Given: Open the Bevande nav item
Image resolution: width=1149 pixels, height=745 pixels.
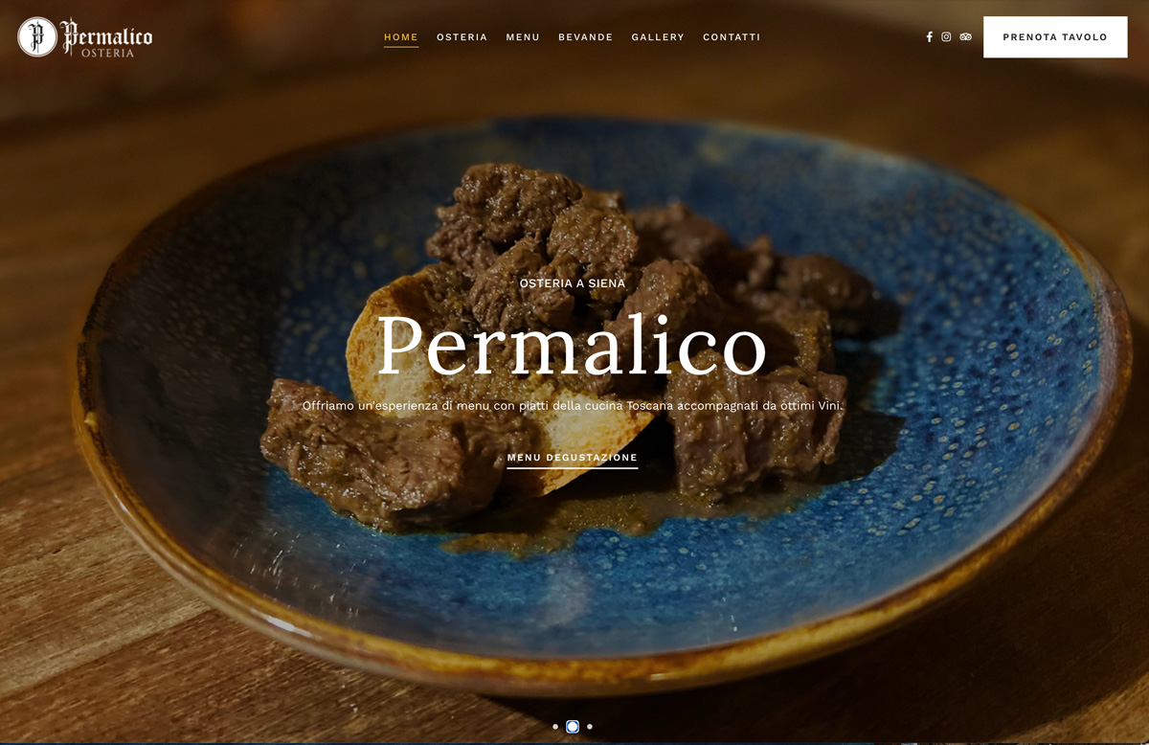Looking at the screenshot, I should pos(586,37).
